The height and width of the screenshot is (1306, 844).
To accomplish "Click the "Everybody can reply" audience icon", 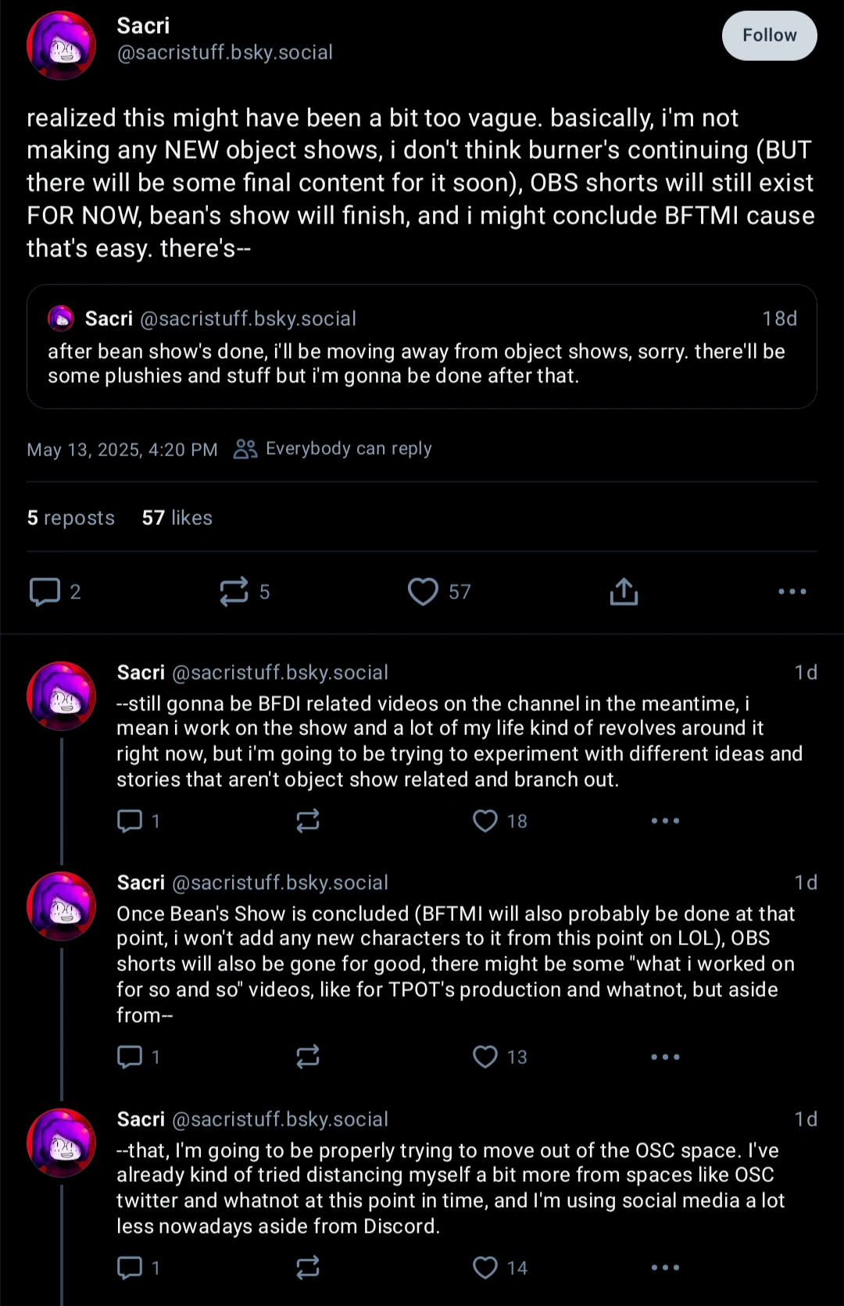I will 245,448.
